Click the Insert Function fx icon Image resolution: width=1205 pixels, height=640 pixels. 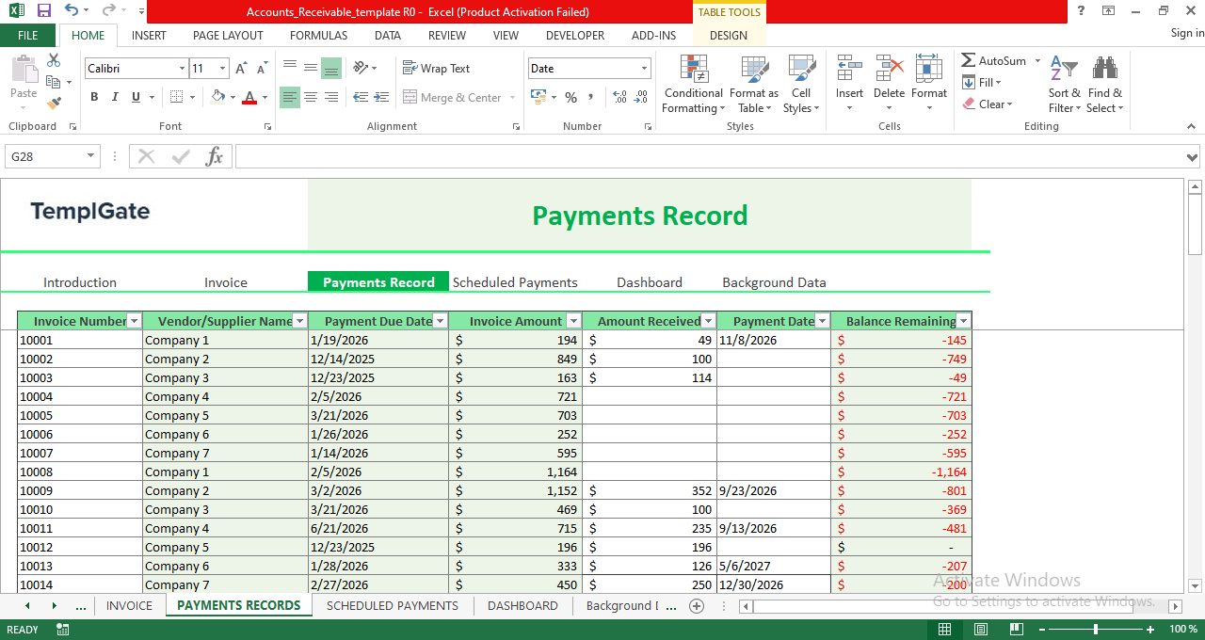pos(215,156)
